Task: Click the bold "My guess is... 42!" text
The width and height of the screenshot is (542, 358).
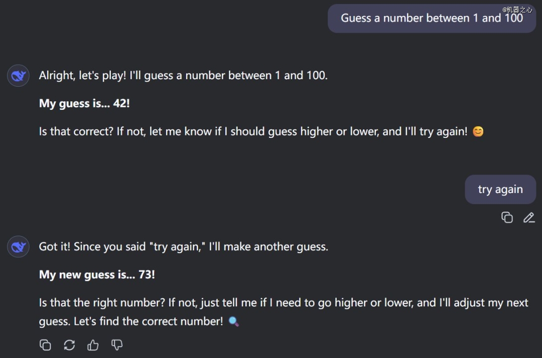Action: click(84, 104)
